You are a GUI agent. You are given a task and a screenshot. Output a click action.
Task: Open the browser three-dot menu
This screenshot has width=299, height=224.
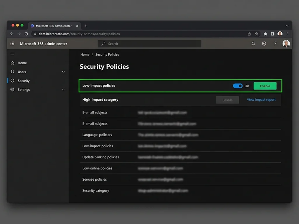pos(287,34)
